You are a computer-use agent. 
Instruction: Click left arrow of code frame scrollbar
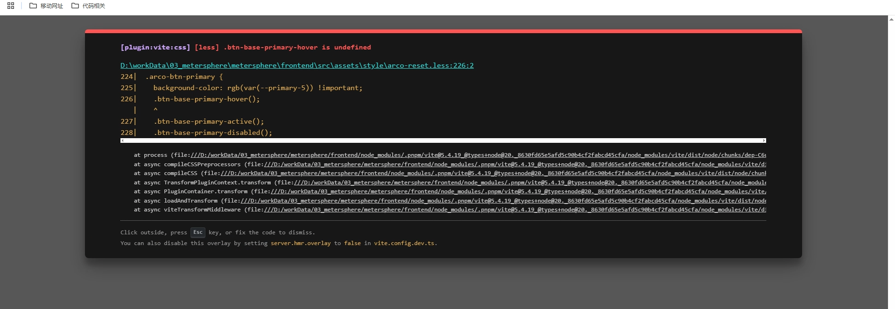(122, 140)
